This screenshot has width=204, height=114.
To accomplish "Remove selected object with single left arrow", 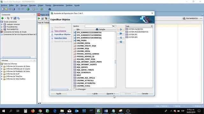I will 121,38.
